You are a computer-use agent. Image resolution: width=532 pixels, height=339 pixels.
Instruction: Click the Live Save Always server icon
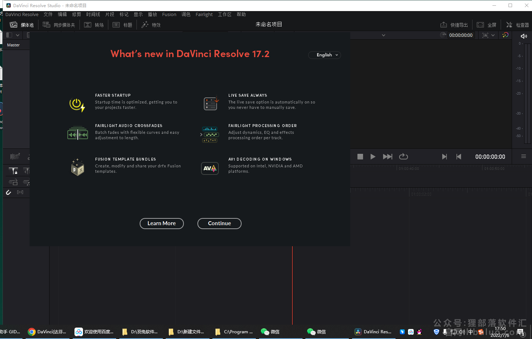211,103
